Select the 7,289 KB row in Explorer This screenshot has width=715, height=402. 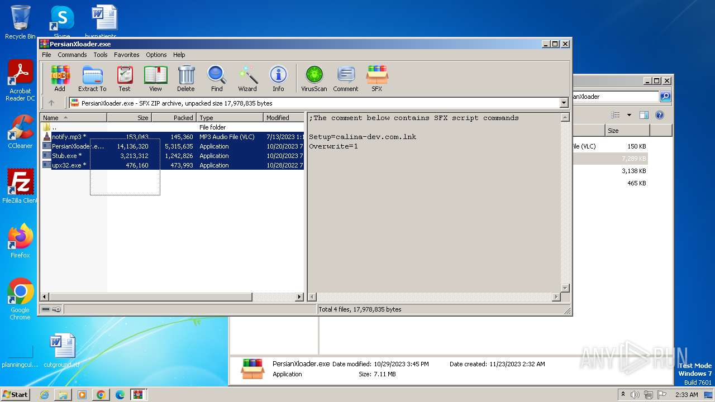tap(610, 159)
